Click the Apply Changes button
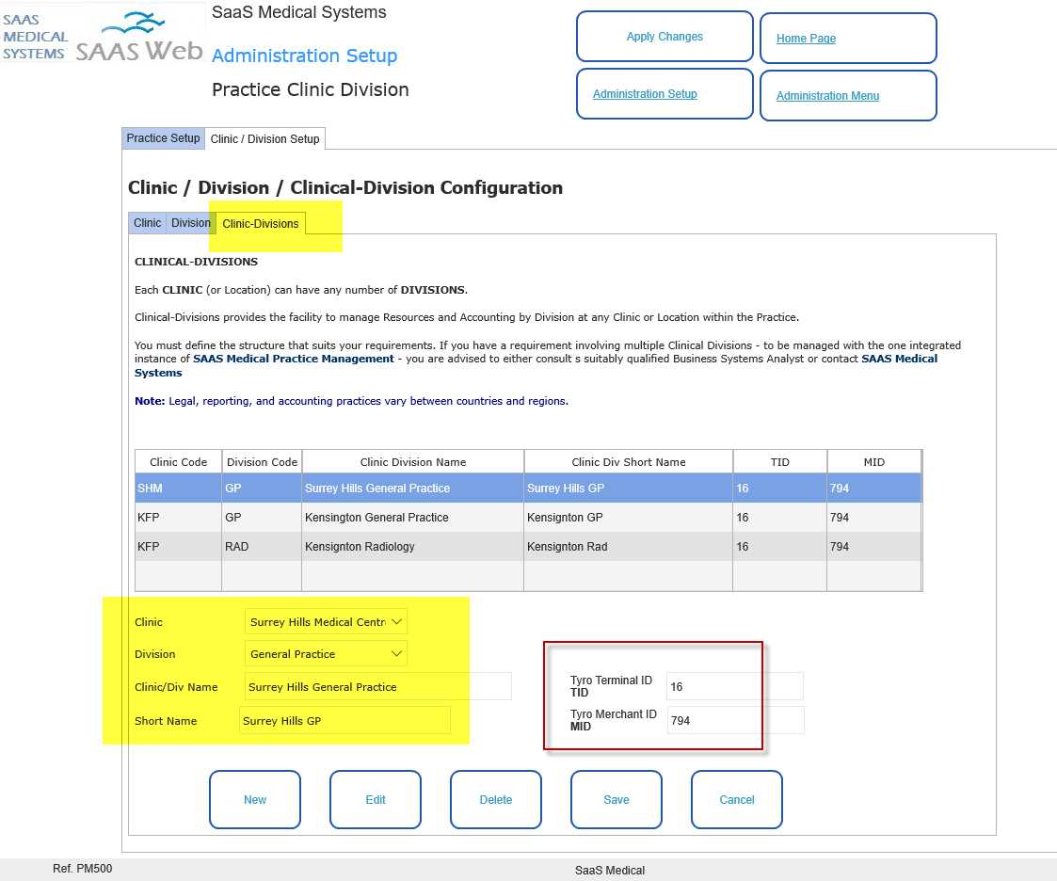Image resolution: width=1057 pixels, height=881 pixels. [x=664, y=37]
